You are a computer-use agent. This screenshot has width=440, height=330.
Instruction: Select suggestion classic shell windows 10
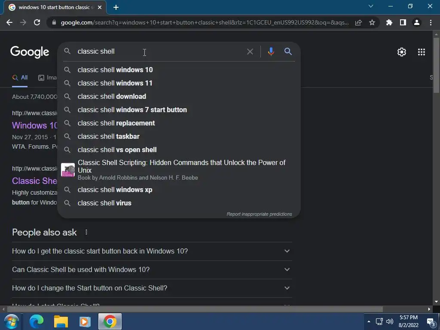click(179, 70)
